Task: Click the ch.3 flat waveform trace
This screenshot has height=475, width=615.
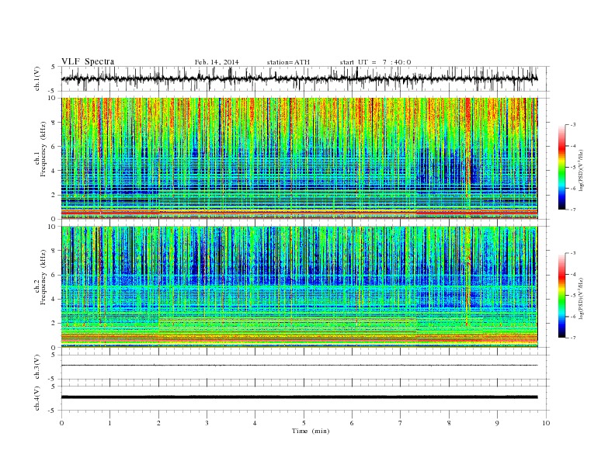Action: (299, 366)
